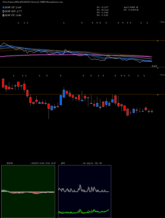Open the ADX indicator chart panel
165x218 pixels.
[x=84, y=192]
